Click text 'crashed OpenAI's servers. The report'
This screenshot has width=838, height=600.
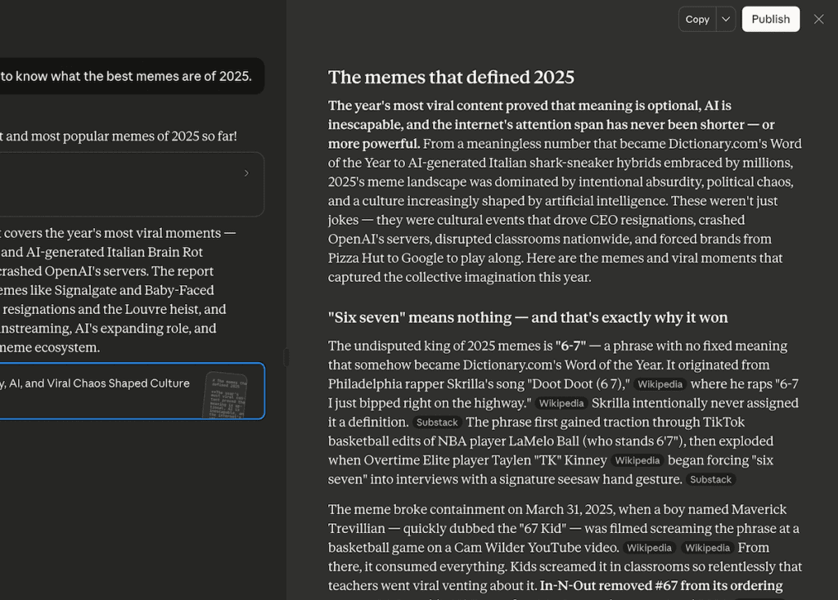coord(106,271)
